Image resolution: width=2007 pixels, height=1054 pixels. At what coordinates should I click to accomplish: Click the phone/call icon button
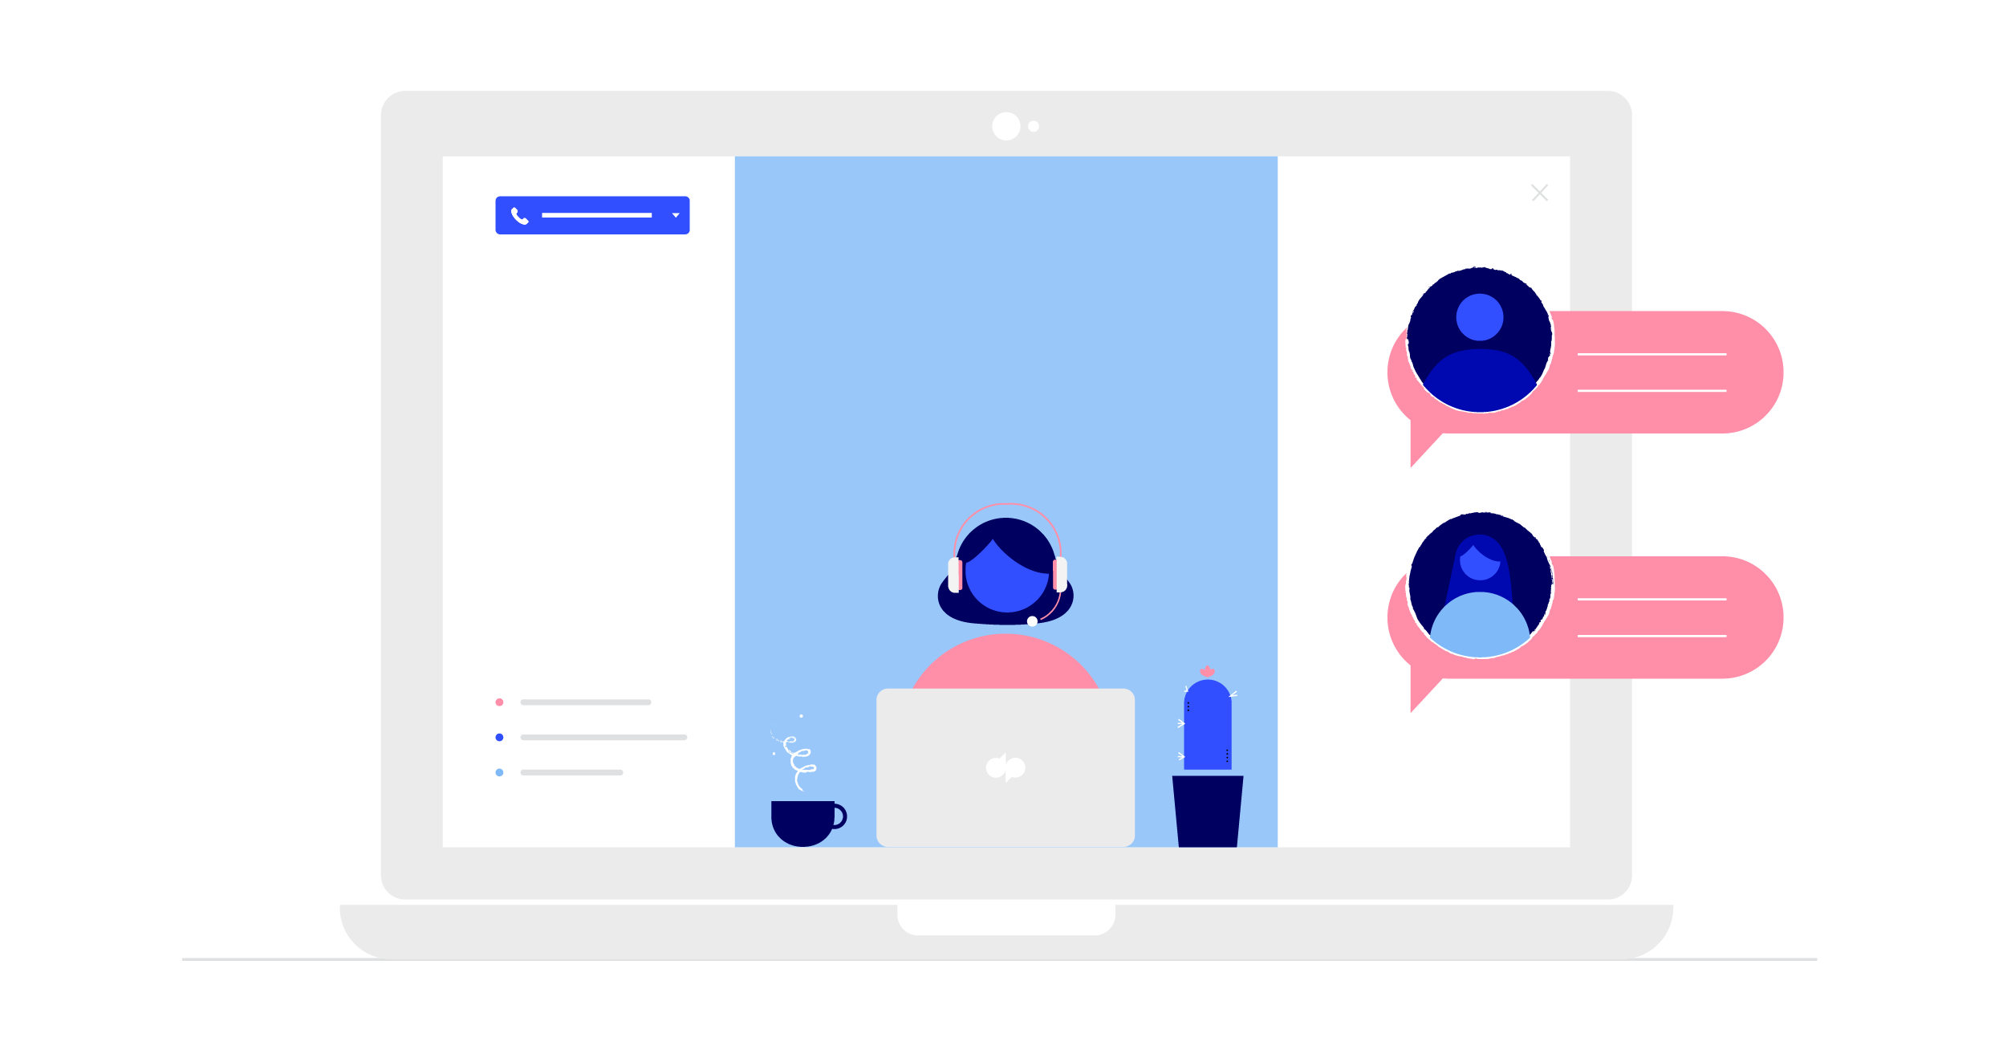(518, 217)
